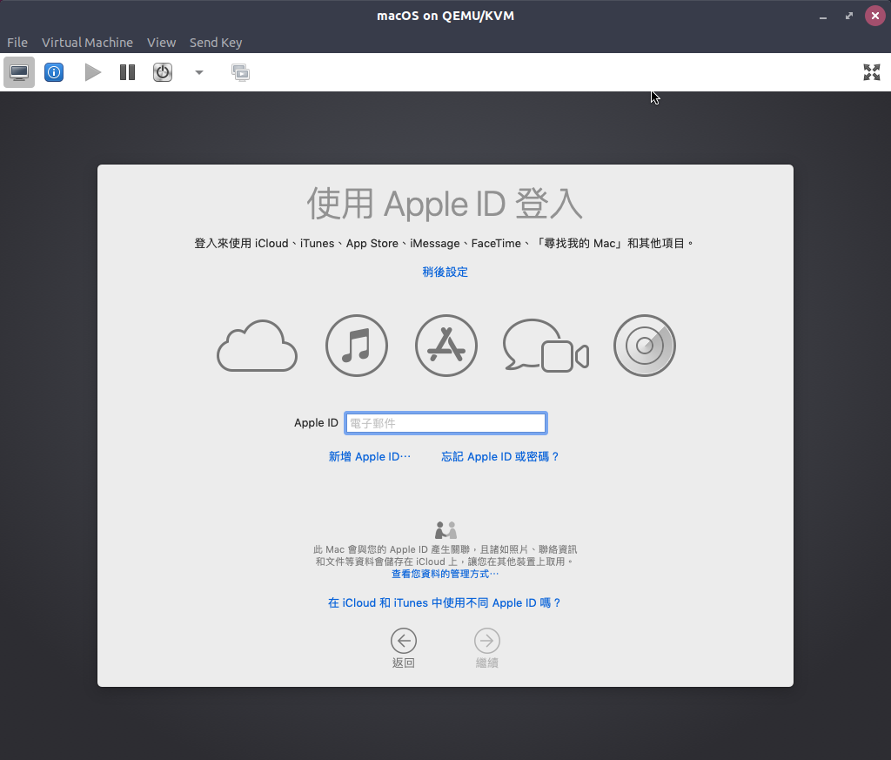Switch to fullscreen view icon
Screen dimensions: 891x760
pos(871,72)
